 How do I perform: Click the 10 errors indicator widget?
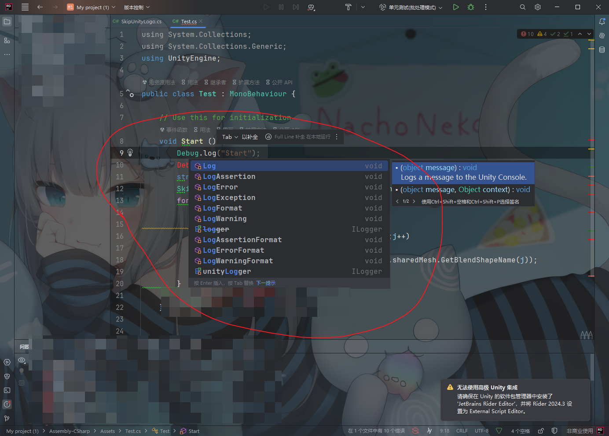pos(527,34)
